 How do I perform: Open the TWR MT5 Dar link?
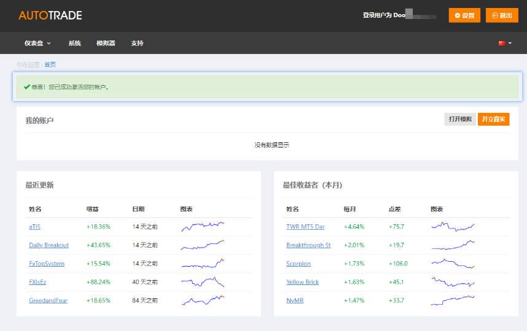coord(305,227)
